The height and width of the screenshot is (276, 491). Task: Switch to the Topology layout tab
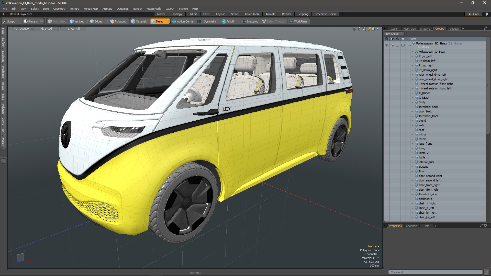point(176,14)
